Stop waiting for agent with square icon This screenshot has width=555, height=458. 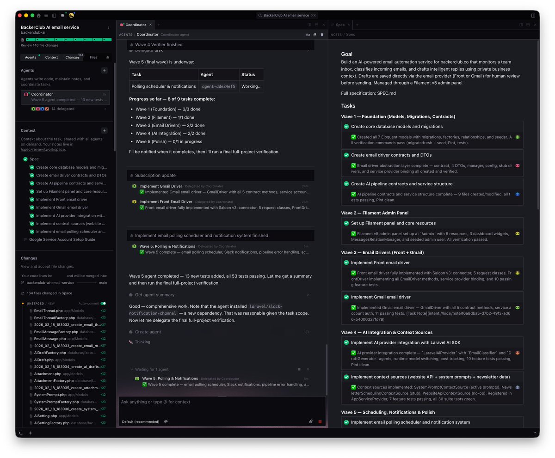pos(299,369)
